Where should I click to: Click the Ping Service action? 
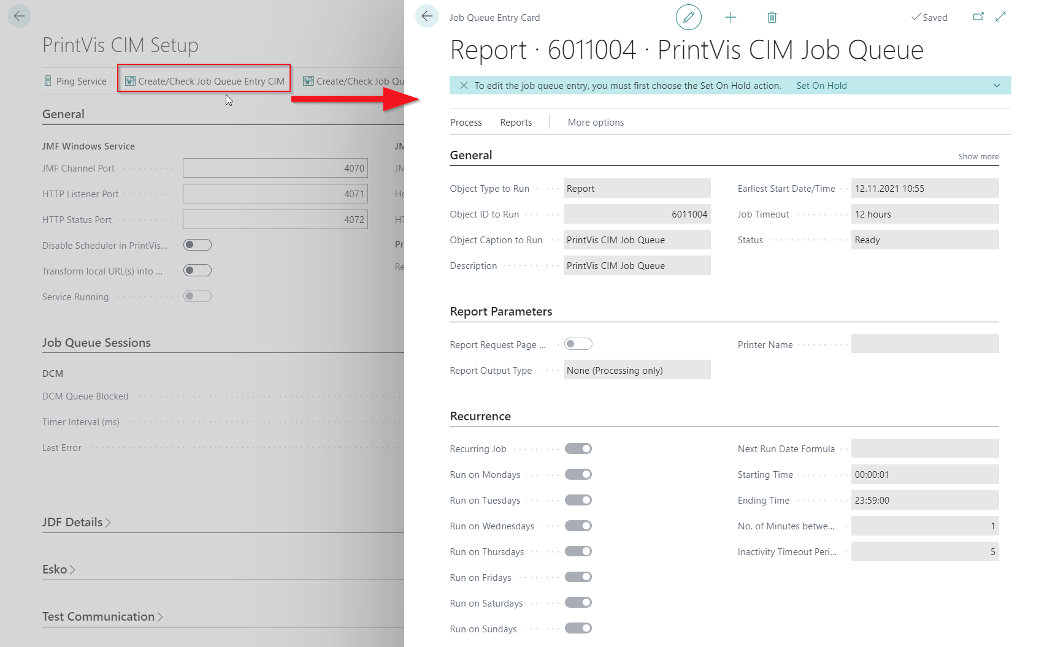75,81
